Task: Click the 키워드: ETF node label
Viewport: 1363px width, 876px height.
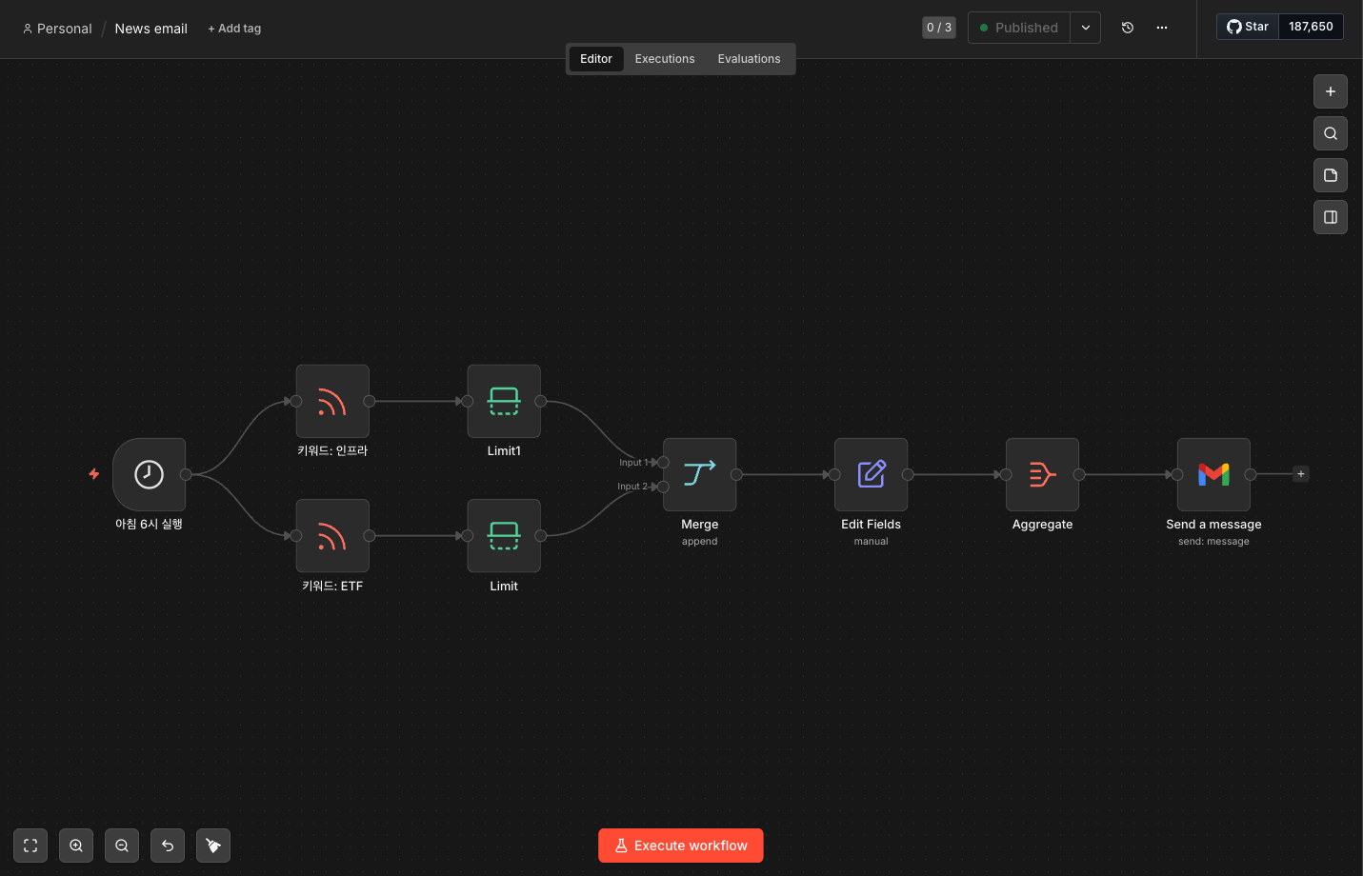Action: pos(332,587)
